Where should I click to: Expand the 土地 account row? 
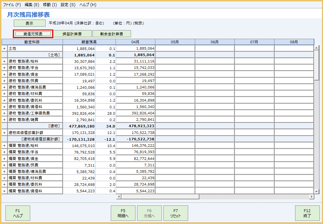4,48
